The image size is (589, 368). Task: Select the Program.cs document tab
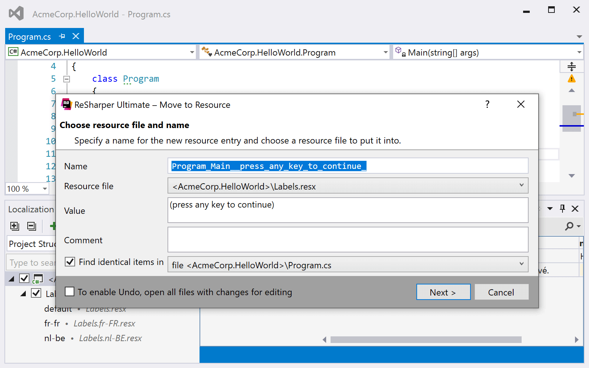(29, 36)
